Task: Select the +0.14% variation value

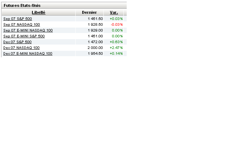Action: point(116,53)
